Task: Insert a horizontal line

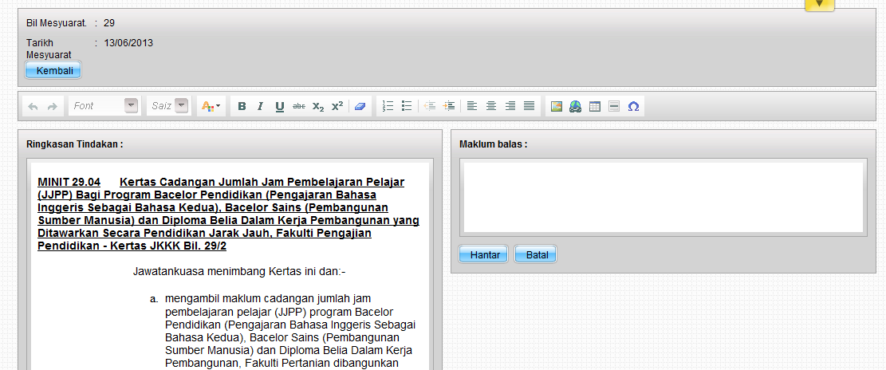Action: click(614, 106)
